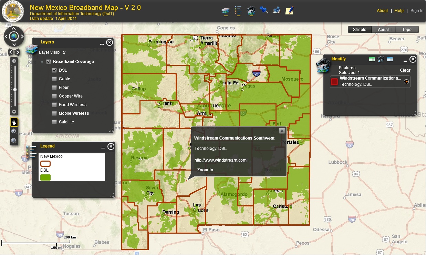The height and width of the screenshot is (255, 426).
Task: Click the green DSL color swatch in Legend
Action: 45,177
